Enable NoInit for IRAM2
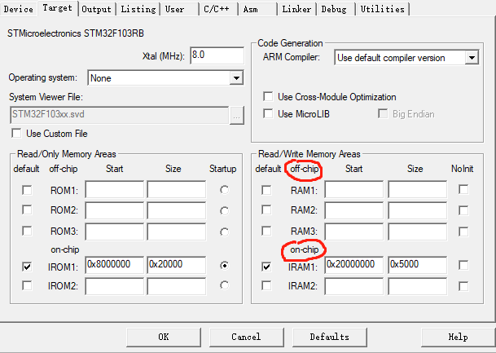The image size is (496, 353). point(463,286)
